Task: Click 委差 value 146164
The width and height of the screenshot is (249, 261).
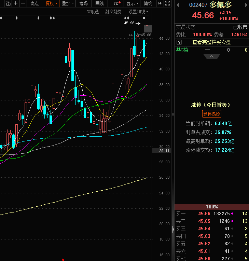Action: 239,35
